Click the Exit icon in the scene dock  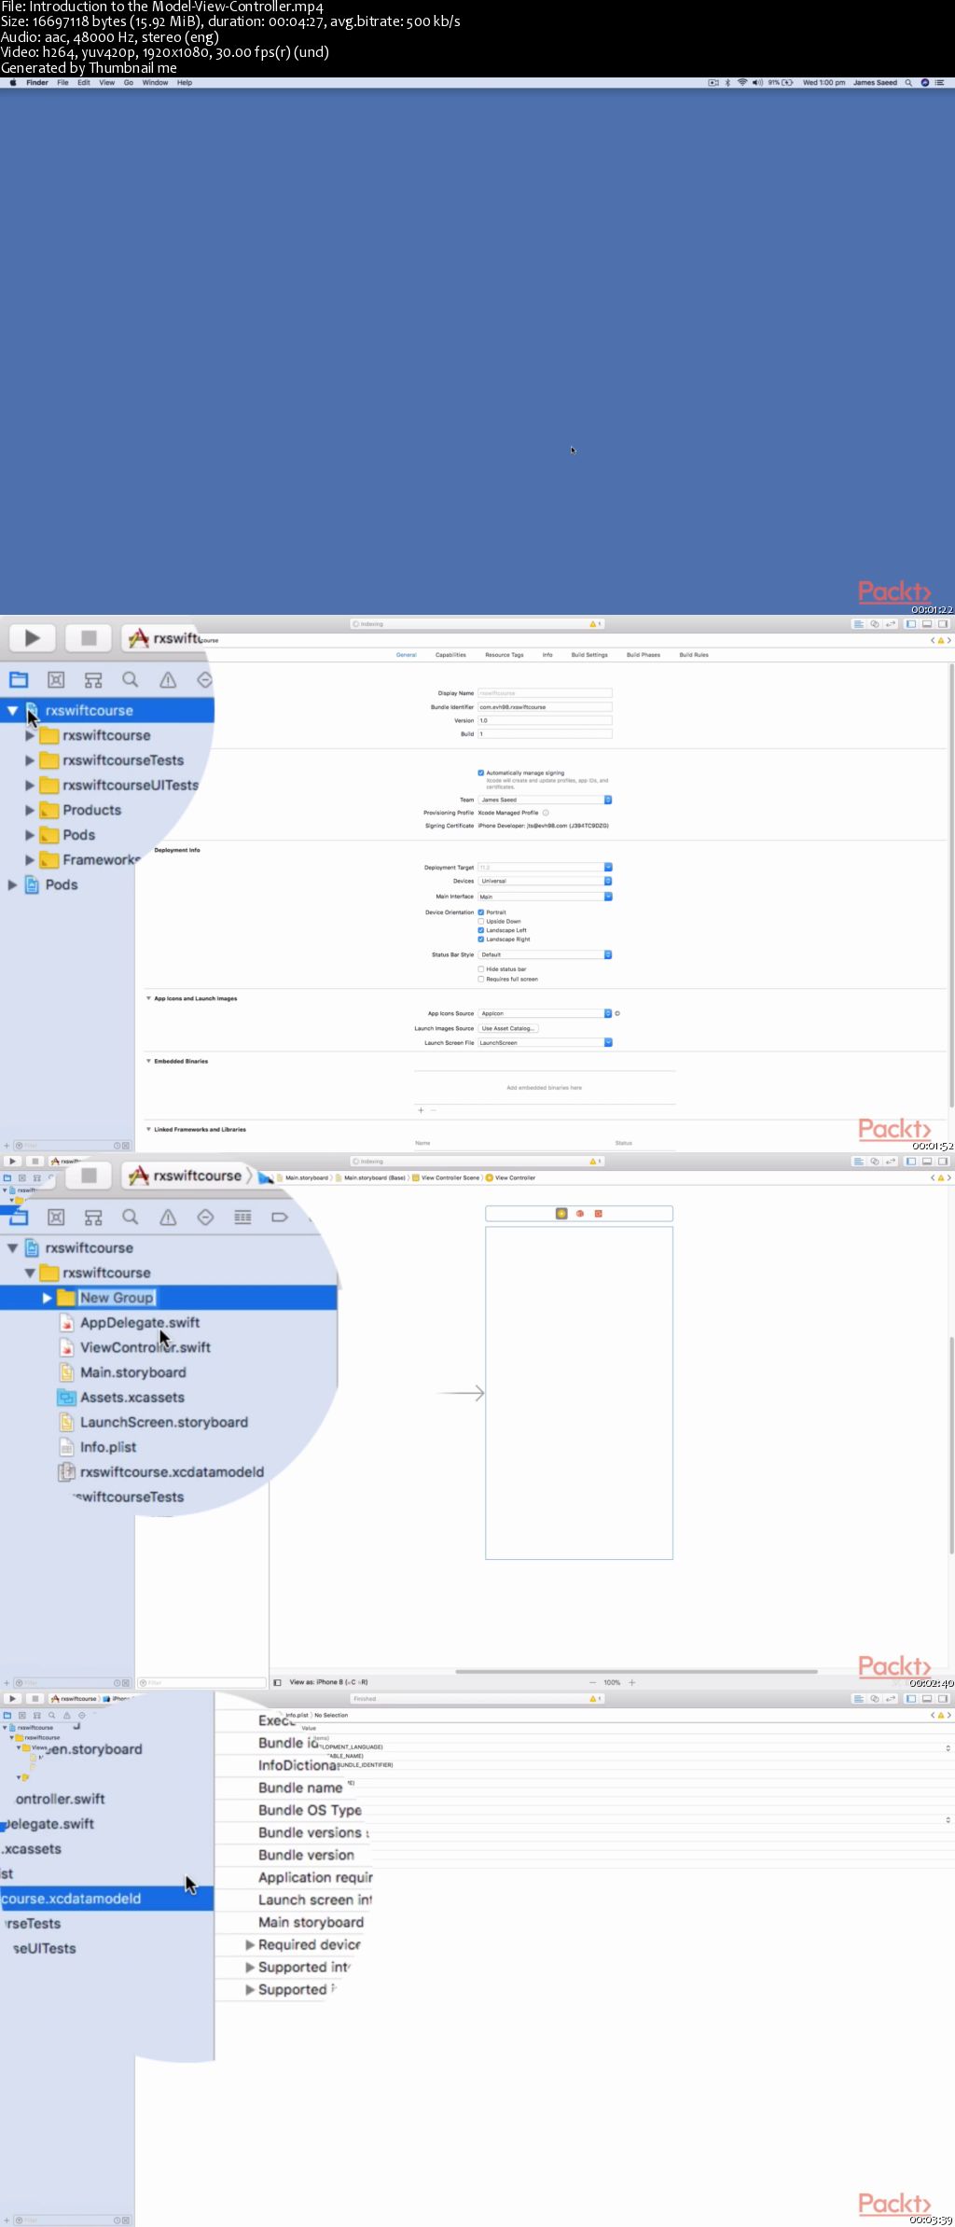(x=598, y=1214)
